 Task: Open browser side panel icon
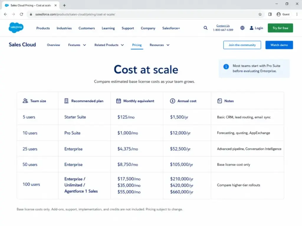(270, 14)
